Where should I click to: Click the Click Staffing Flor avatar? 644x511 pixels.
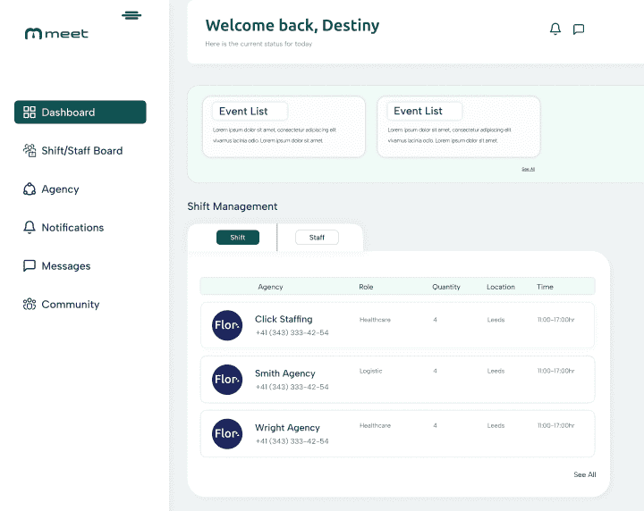[227, 325]
